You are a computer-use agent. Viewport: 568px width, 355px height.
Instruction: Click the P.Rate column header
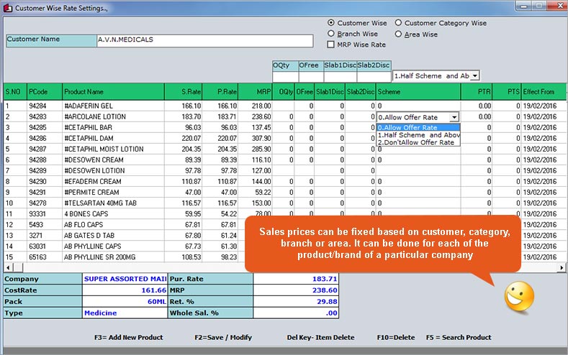[220, 91]
